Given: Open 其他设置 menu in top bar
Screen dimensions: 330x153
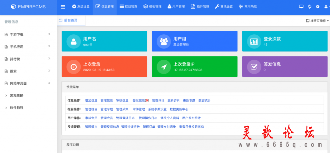Looking at the screenshot, I should tap(224, 6).
